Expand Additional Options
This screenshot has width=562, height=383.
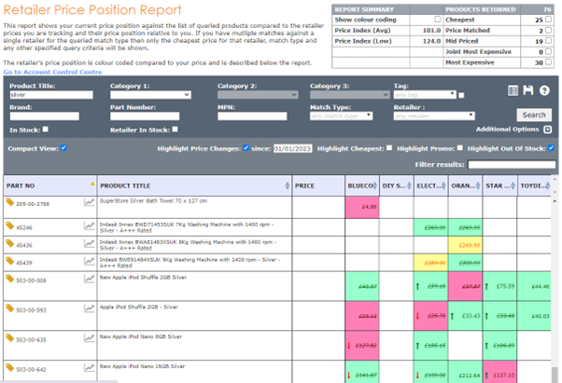(548, 130)
